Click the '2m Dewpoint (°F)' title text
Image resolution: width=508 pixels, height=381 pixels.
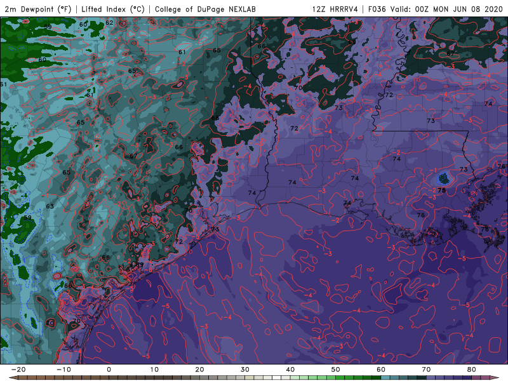(x=37, y=9)
